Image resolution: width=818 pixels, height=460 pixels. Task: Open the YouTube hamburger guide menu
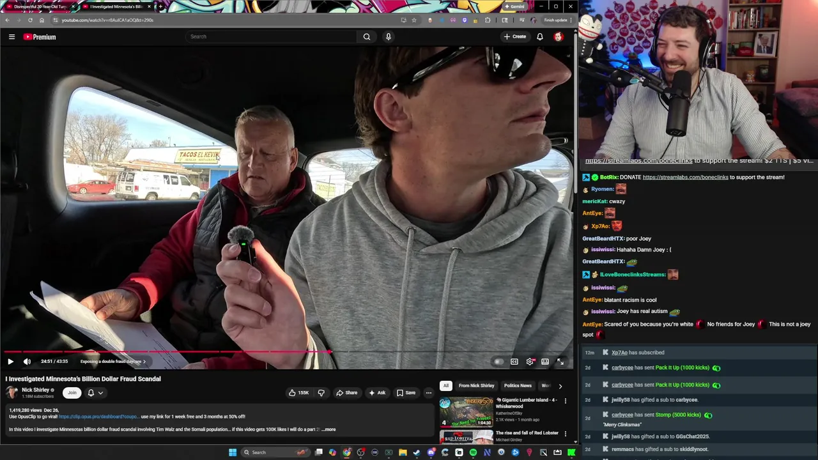[x=12, y=37]
